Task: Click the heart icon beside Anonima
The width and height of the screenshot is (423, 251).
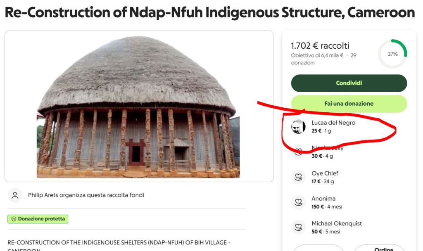Action: point(298,202)
